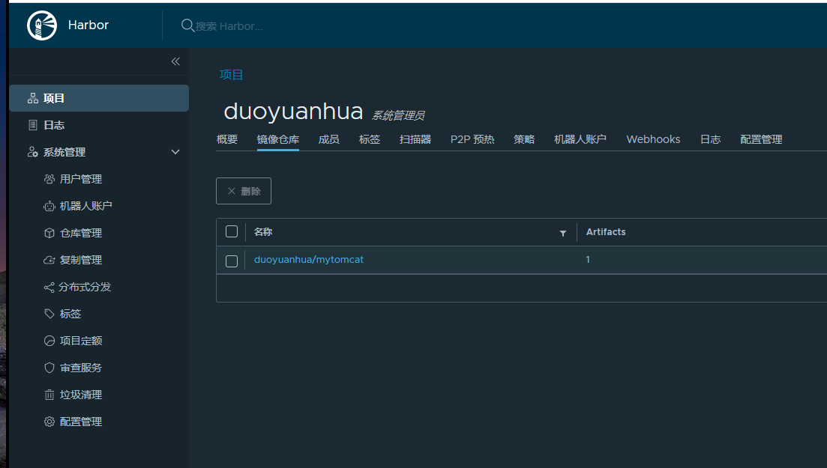Open the 机器人账户 project tab
Image resolution: width=827 pixels, height=468 pixels.
click(x=580, y=139)
